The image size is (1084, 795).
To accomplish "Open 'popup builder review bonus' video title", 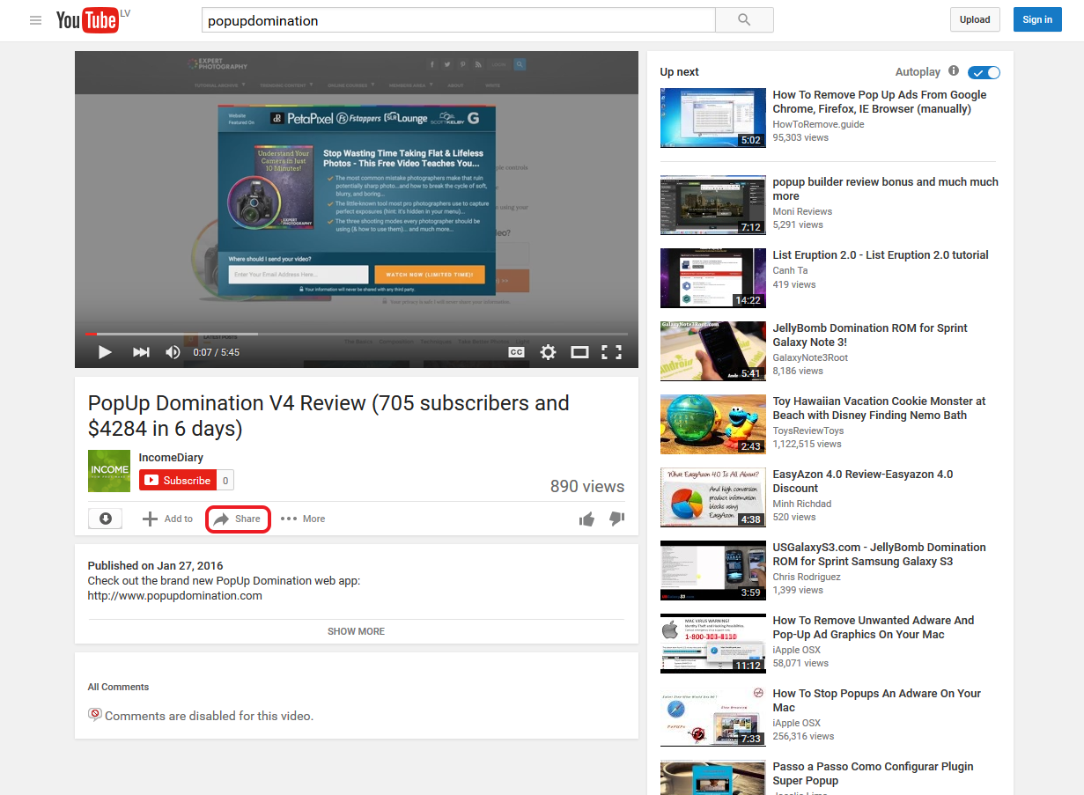I will (x=886, y=189).
